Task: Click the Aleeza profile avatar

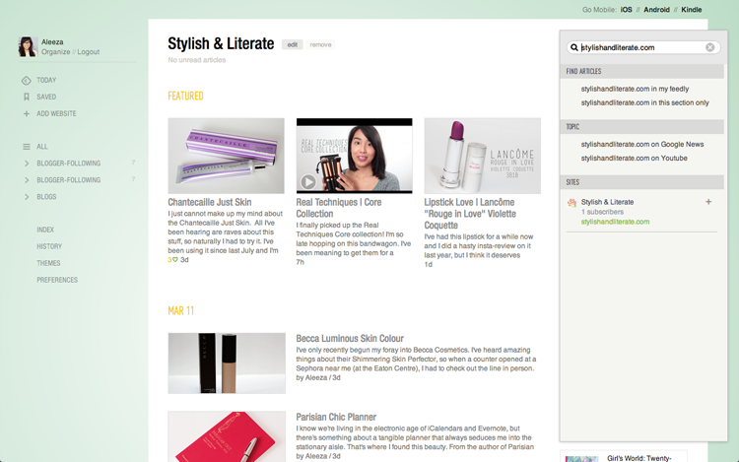Action: point(28,46)
